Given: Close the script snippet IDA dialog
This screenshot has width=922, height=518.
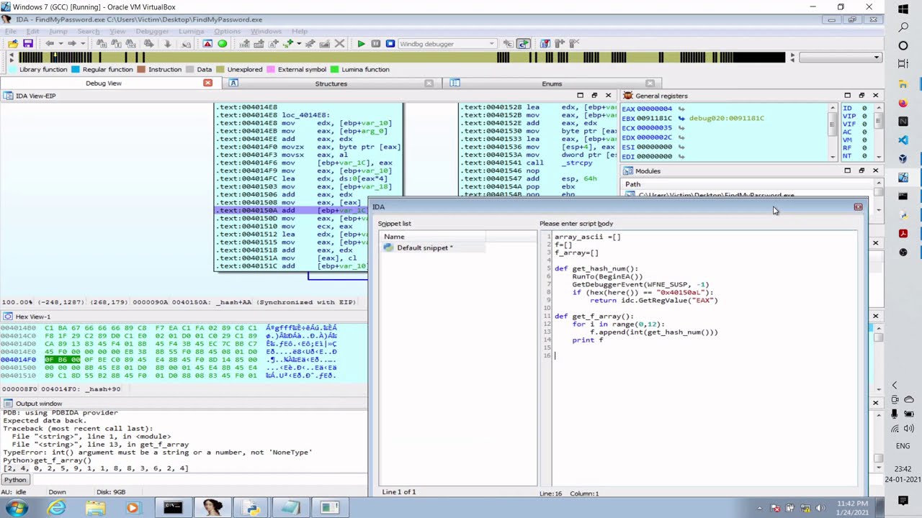Looking at the screenshot, I should (858, 207).
